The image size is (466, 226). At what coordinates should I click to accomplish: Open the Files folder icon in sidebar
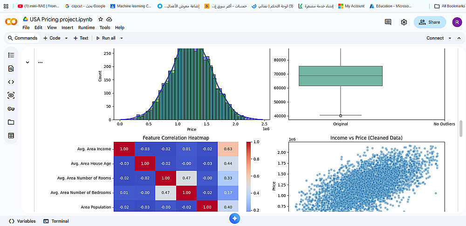click(11, 122)
